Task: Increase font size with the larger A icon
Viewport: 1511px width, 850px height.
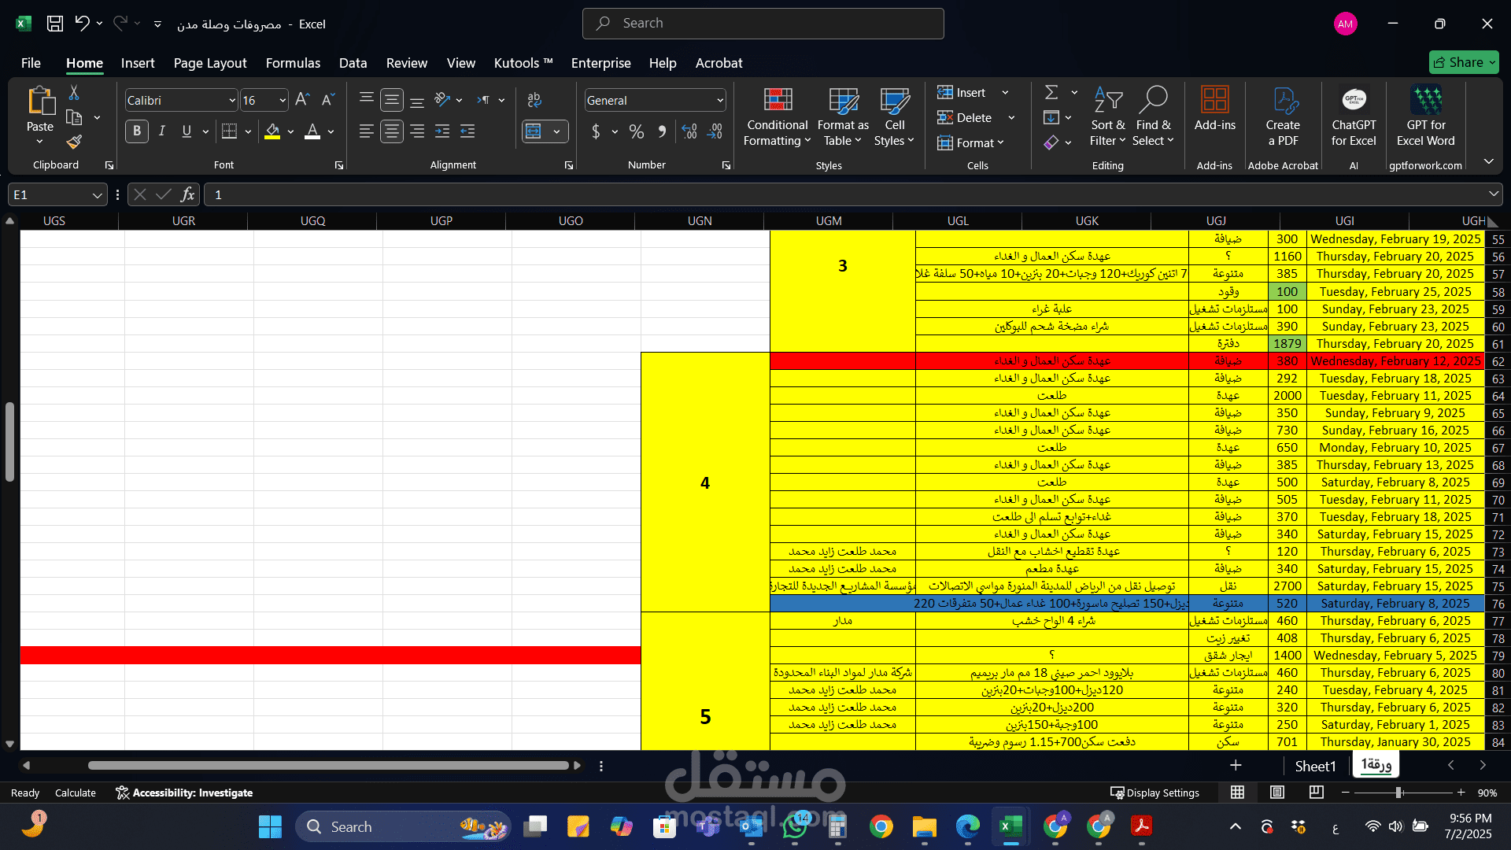Action: tap(302, 100)
